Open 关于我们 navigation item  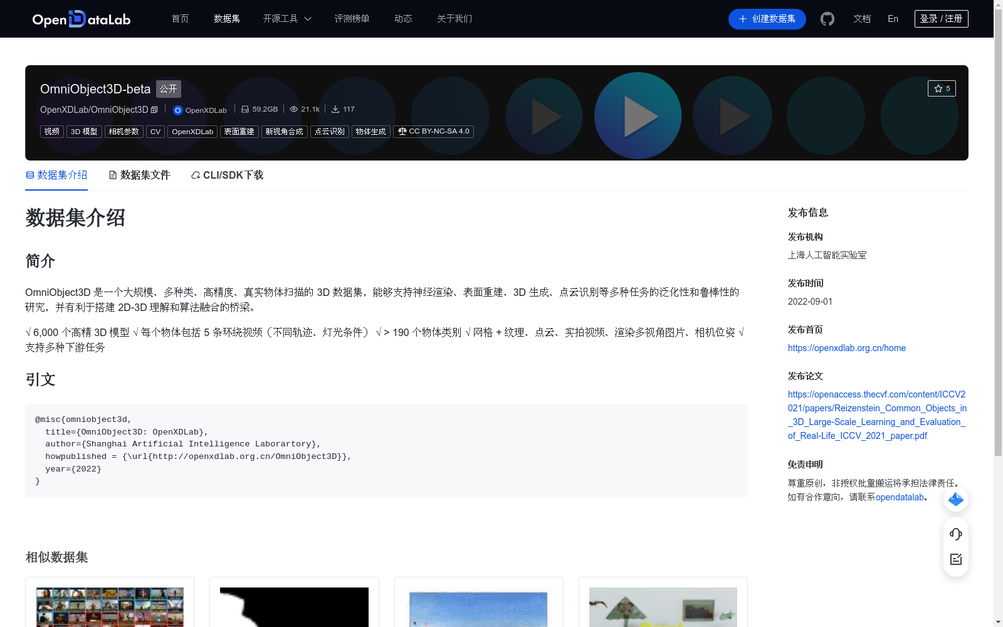tap(454, 19)
